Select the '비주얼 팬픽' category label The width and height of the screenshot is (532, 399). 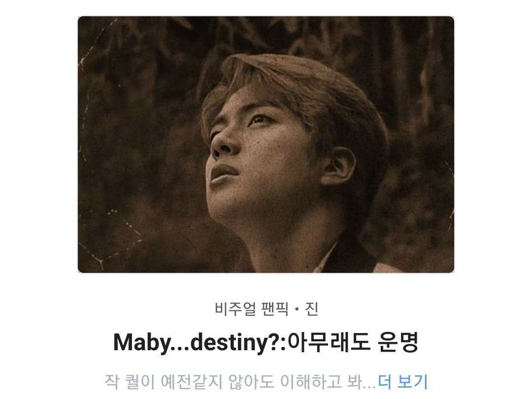[252, 309]
